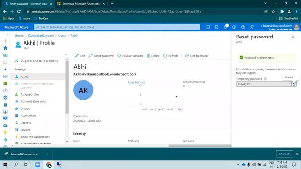This screenshot has height=169, width=301.
Task: Open the Cloud Shell icon in Azure header
Action: tap(208, 27)
